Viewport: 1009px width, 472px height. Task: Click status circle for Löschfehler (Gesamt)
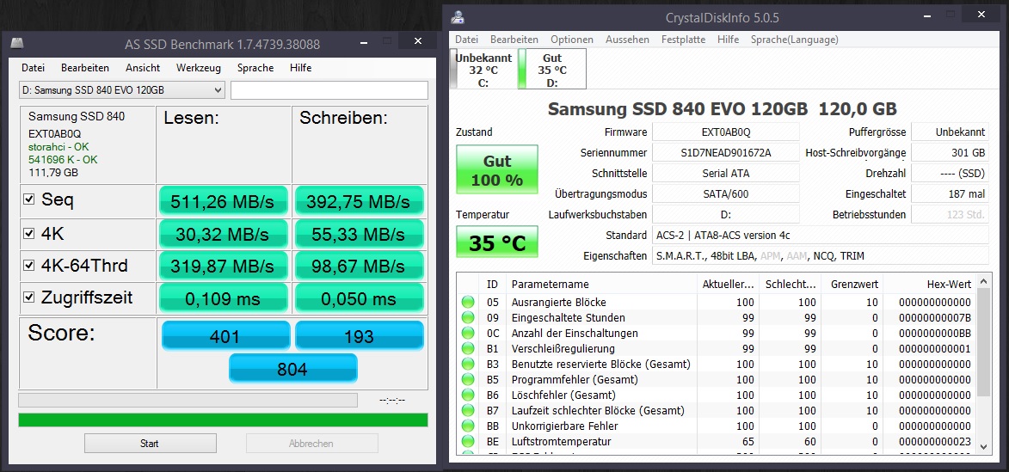(468, 395)
